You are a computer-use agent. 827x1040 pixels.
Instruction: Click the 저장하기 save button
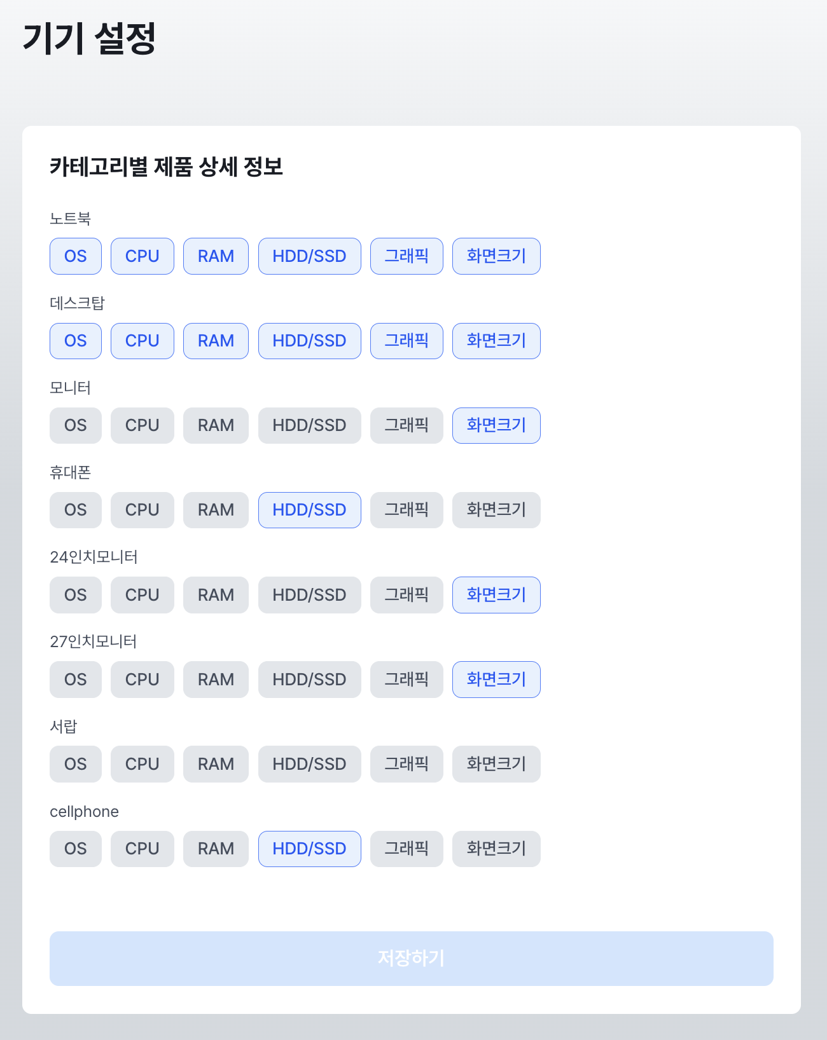click(x=411, y=959)
